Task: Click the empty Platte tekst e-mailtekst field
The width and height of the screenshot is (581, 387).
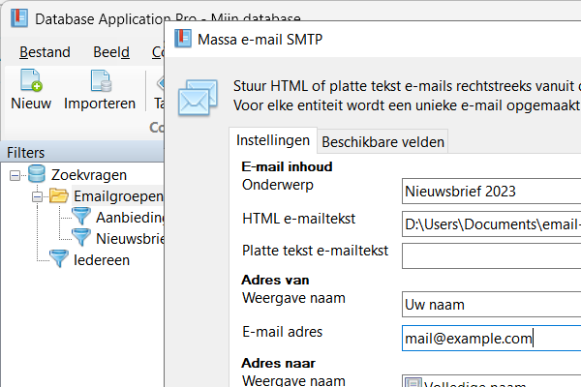Action: (491, 256)
